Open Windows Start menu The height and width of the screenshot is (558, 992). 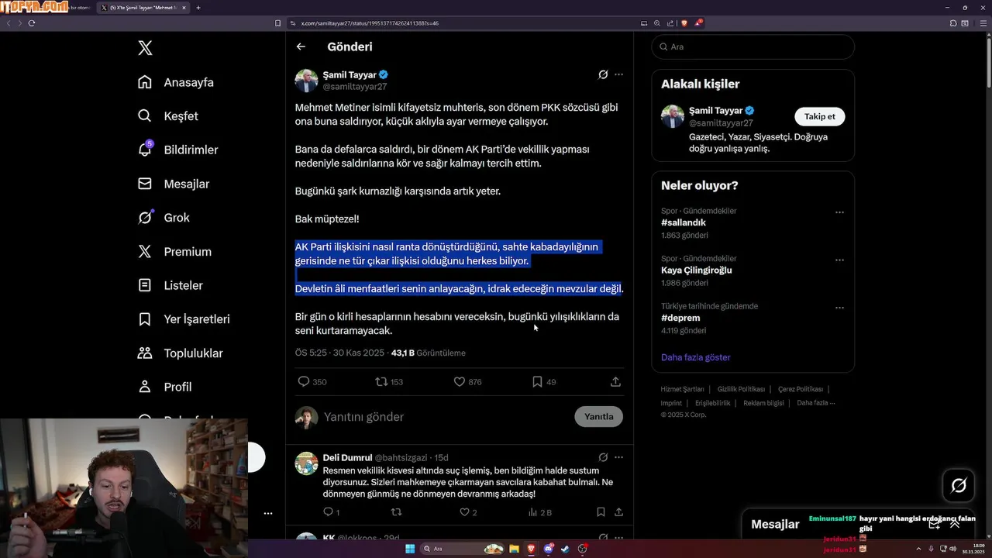click(410, 549)
